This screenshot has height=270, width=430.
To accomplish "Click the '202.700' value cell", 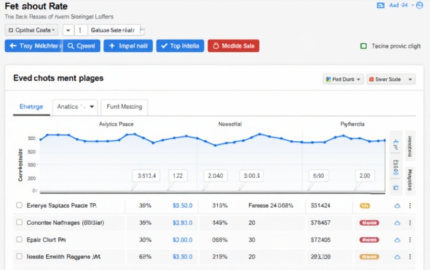I will point(320,257).
